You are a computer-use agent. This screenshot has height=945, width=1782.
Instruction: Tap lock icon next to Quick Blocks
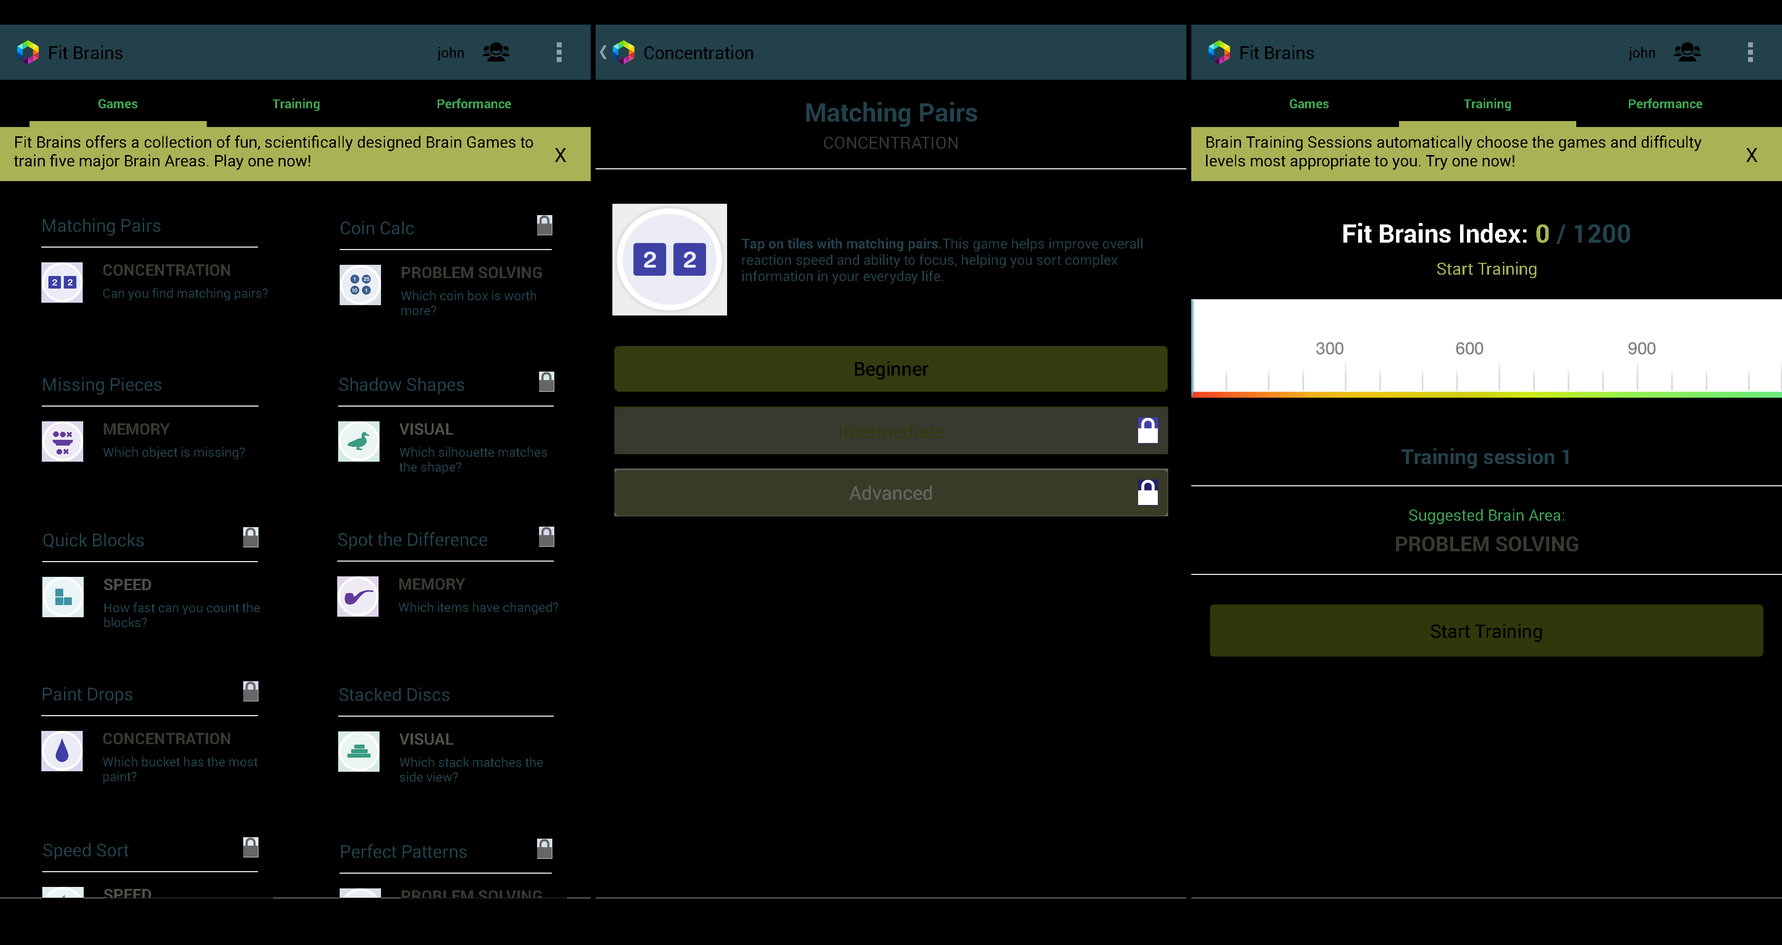coord(251,537)
